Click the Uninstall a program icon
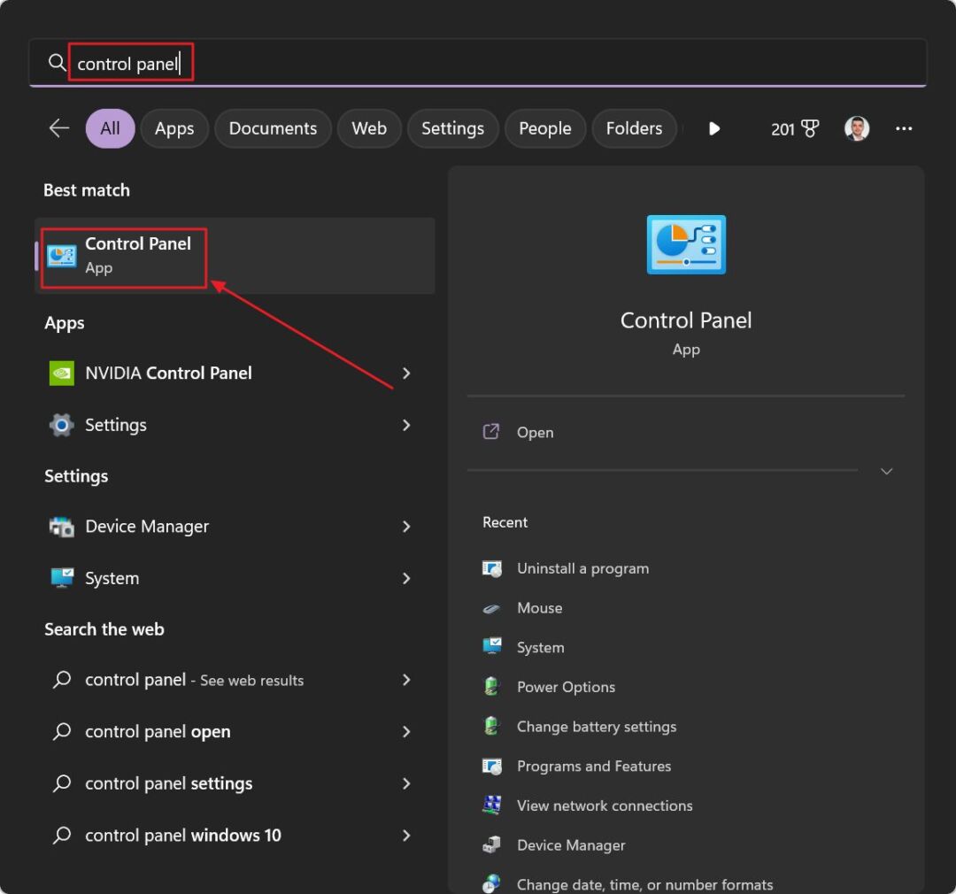Viewport: 956px width, 894px height. click(491, 568)
